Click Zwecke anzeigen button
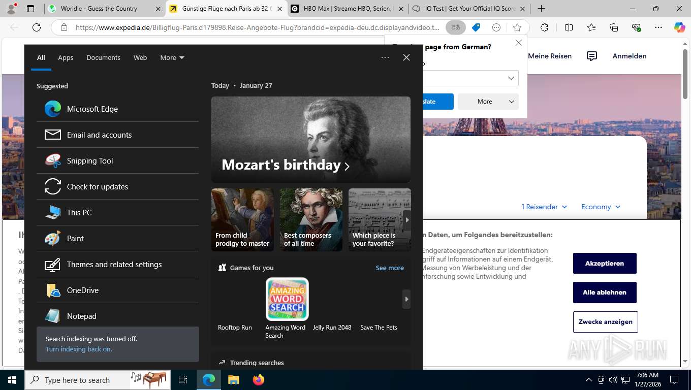 (x=605, y=322)
